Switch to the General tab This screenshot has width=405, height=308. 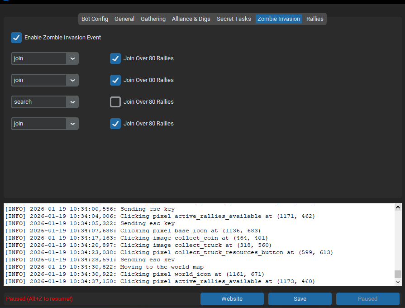(124, 19)
